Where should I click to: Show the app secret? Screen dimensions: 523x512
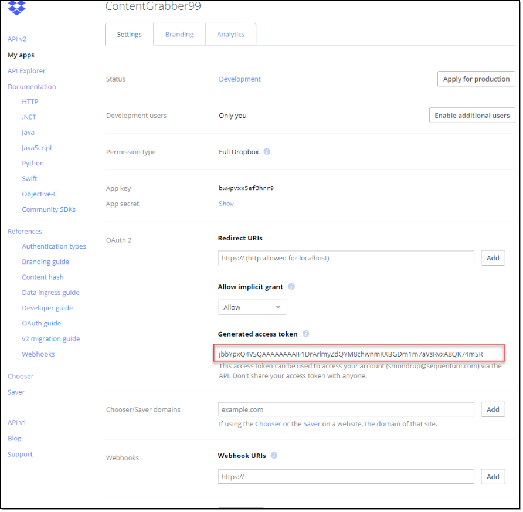pyautogui.click(x=226, y=203)
